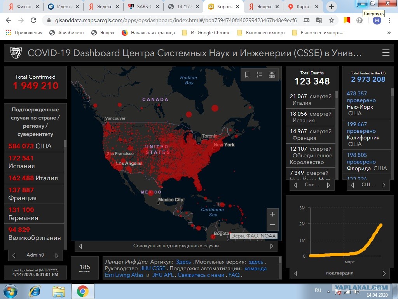Launch Internet Explorer from taskbar
Viewport: 398px width, 299px height.
(35, 291)
